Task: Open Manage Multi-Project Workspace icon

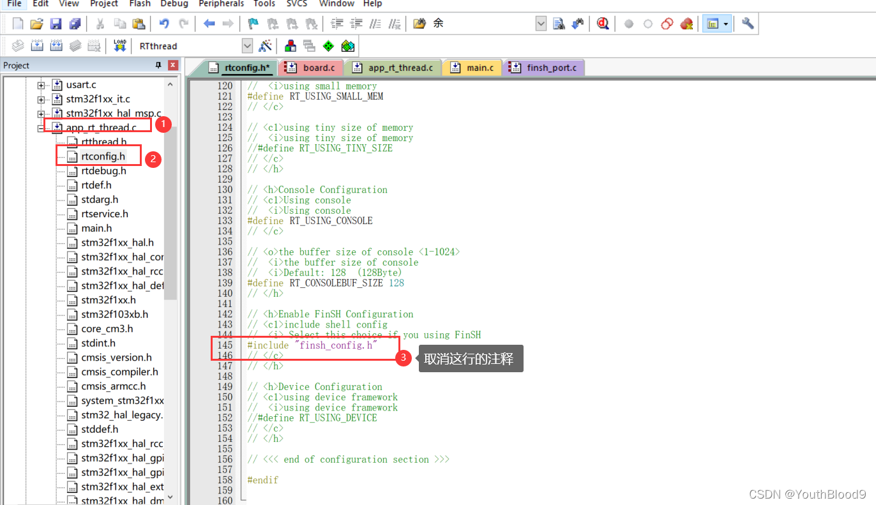Action: (x=309, y=46)
